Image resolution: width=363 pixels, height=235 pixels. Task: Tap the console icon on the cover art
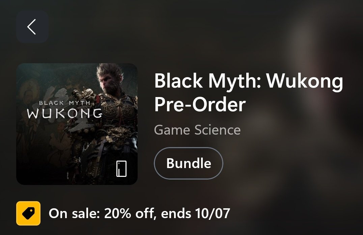[121, 169]
